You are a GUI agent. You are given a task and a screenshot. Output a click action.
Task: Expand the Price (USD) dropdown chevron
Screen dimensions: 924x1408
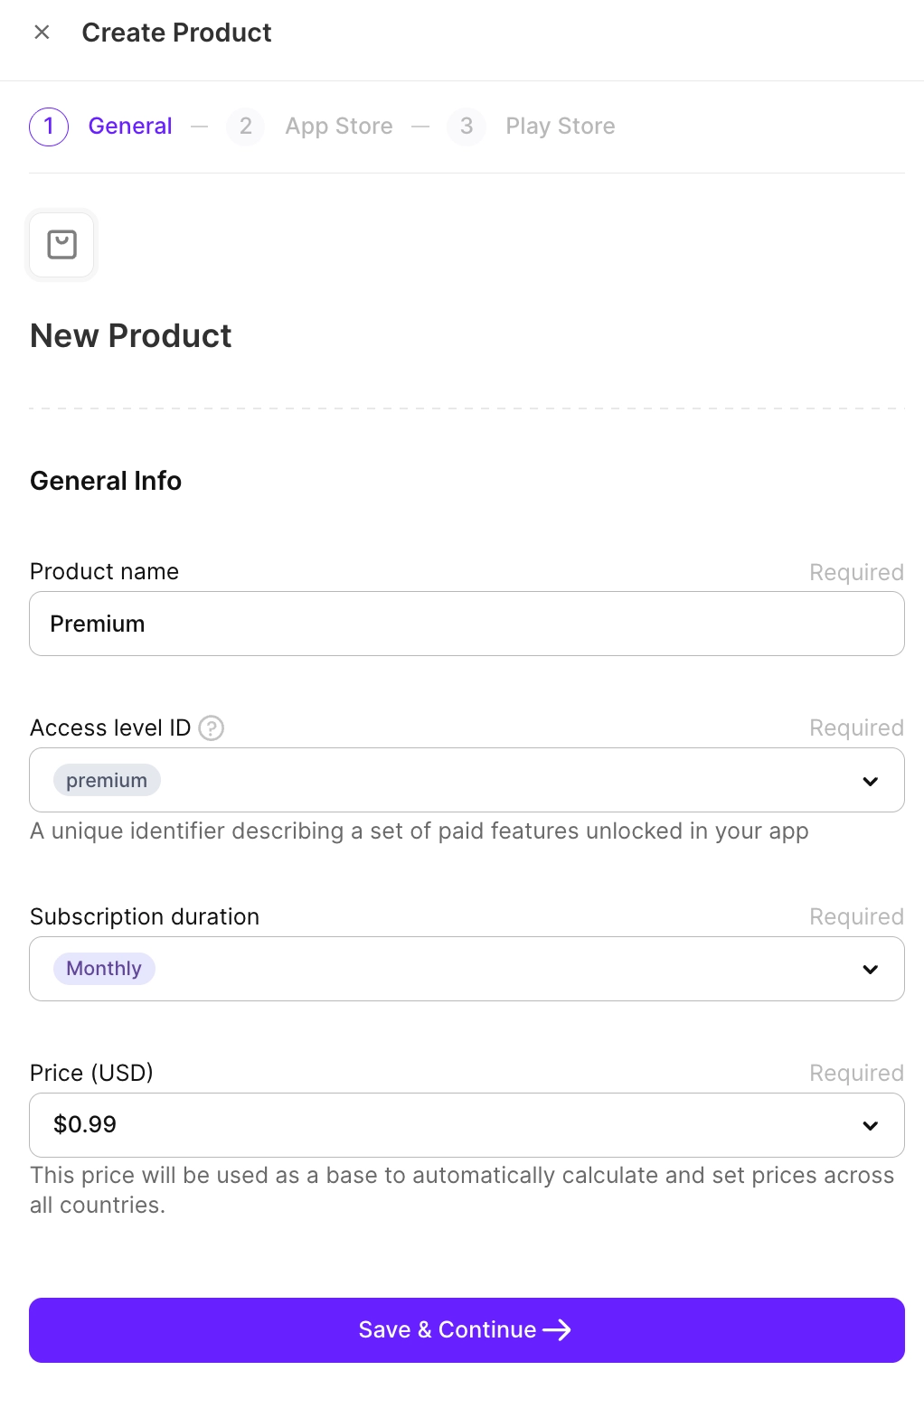(x=870, y=1125)
